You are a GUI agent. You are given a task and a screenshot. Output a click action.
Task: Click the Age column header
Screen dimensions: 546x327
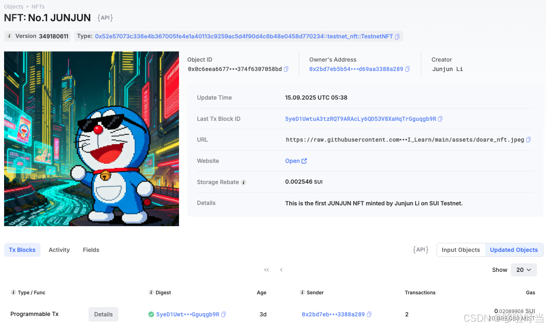tap(262, 292)
